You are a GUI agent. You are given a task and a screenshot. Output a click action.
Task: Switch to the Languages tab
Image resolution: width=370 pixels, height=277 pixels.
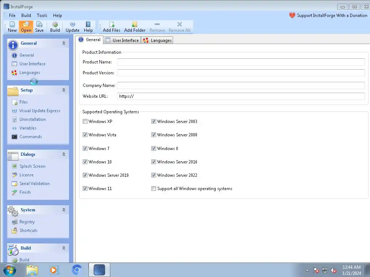click(x=158, y=40)
